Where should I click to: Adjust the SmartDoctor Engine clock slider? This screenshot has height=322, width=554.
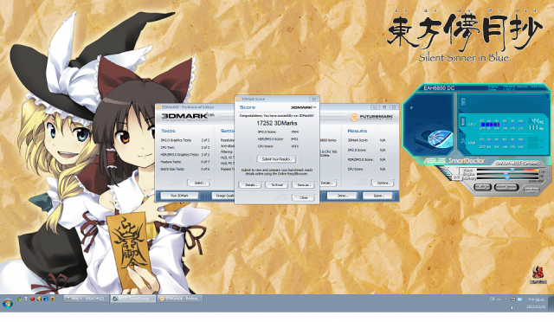tap(506, 174)
